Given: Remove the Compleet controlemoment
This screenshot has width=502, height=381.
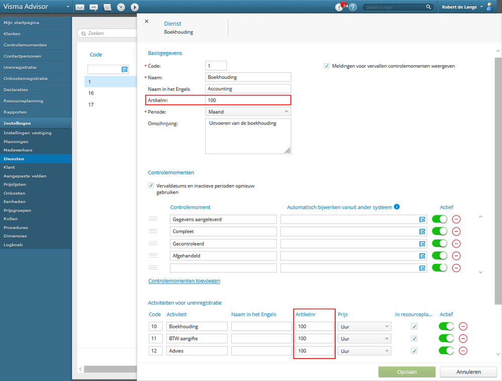Looking at the screenshot, I should point(456,231).
